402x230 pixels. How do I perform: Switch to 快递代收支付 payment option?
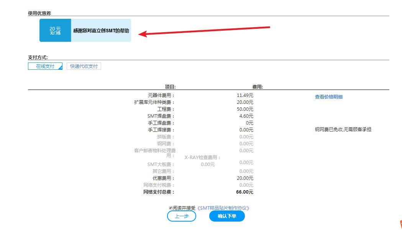(x=84, y=66)
